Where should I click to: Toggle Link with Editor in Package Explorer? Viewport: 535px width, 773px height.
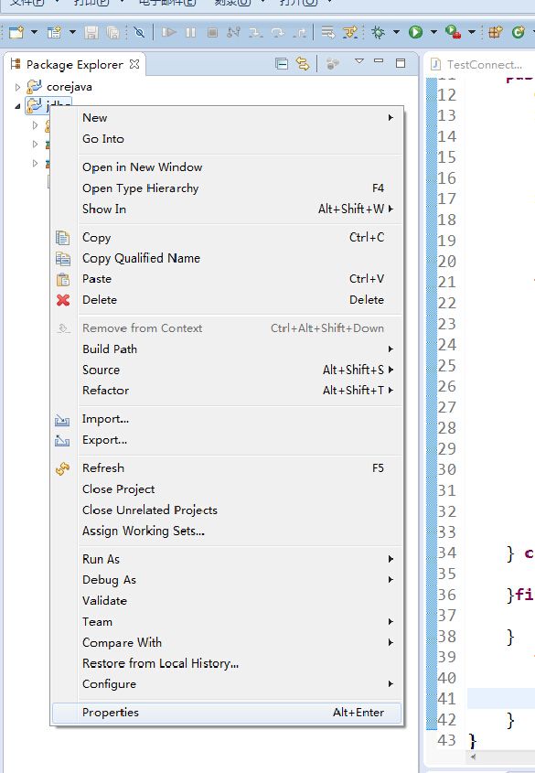click(303, 64)
